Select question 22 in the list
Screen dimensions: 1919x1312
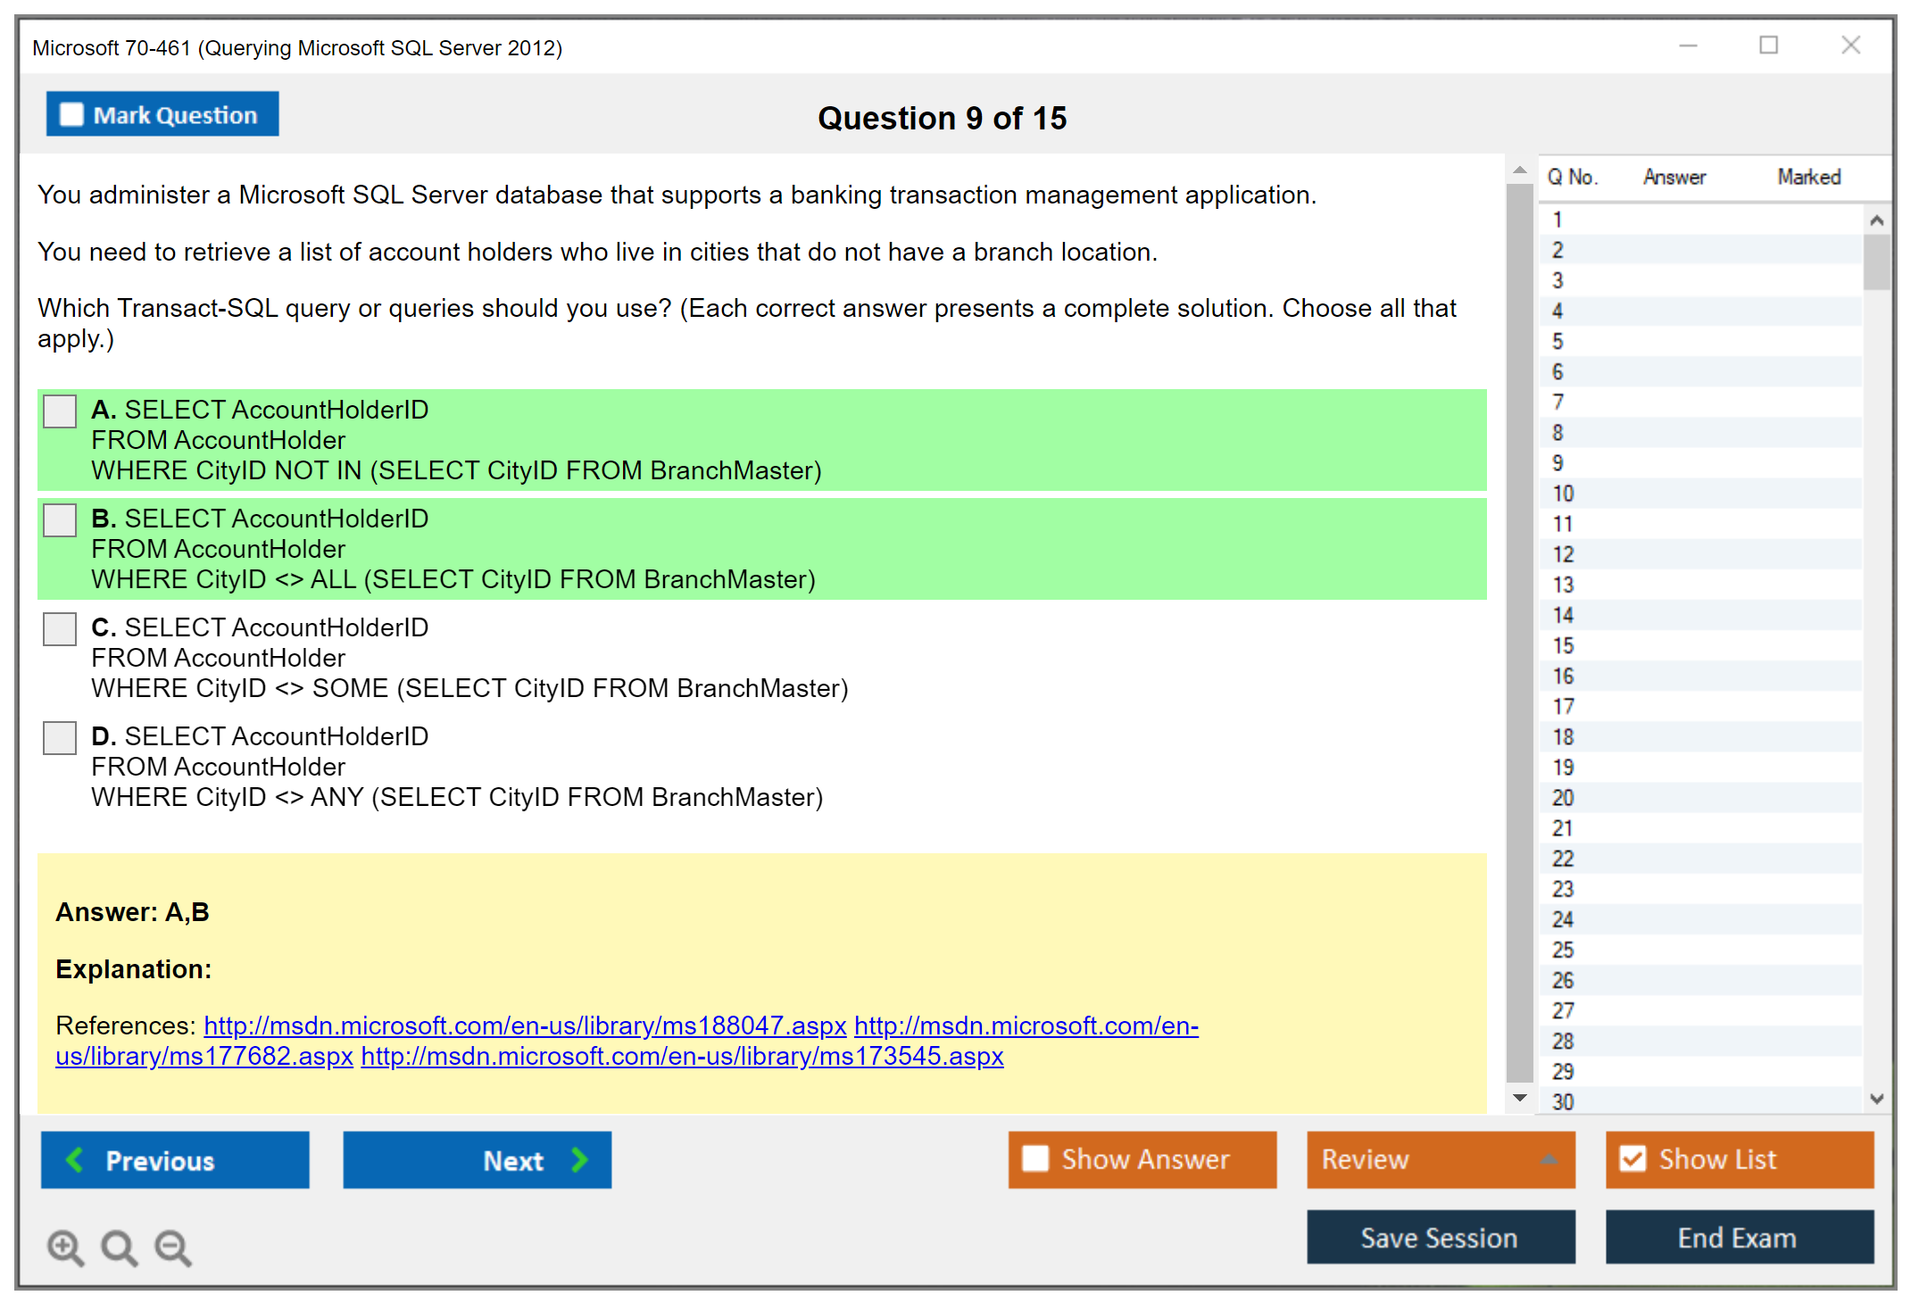pos(1563,859)
